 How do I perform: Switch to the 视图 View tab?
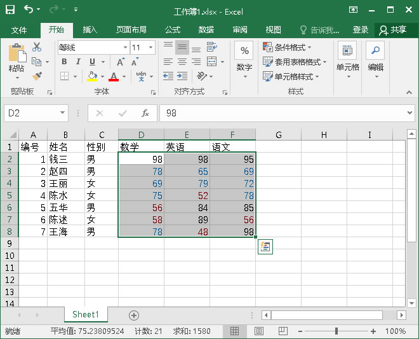point(273,30)
